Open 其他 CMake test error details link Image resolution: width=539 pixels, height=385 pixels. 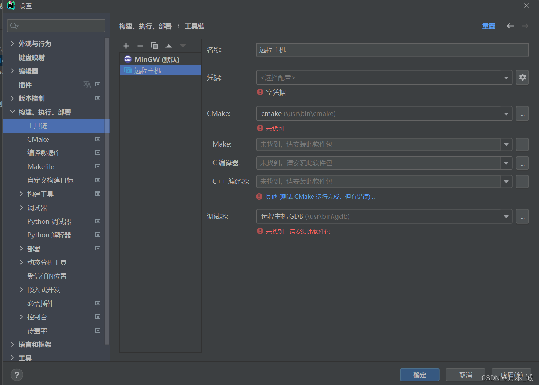coord(320,197)
